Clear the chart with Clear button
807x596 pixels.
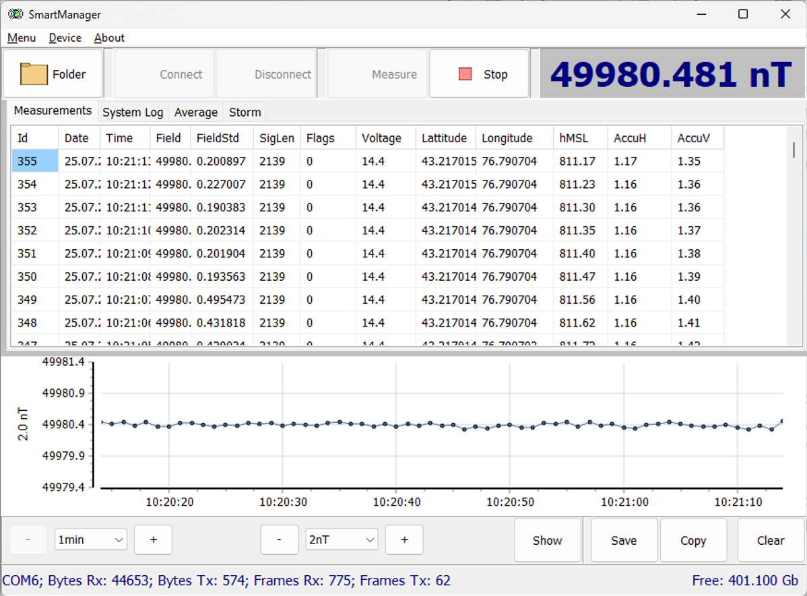click(x=770, y=540)
